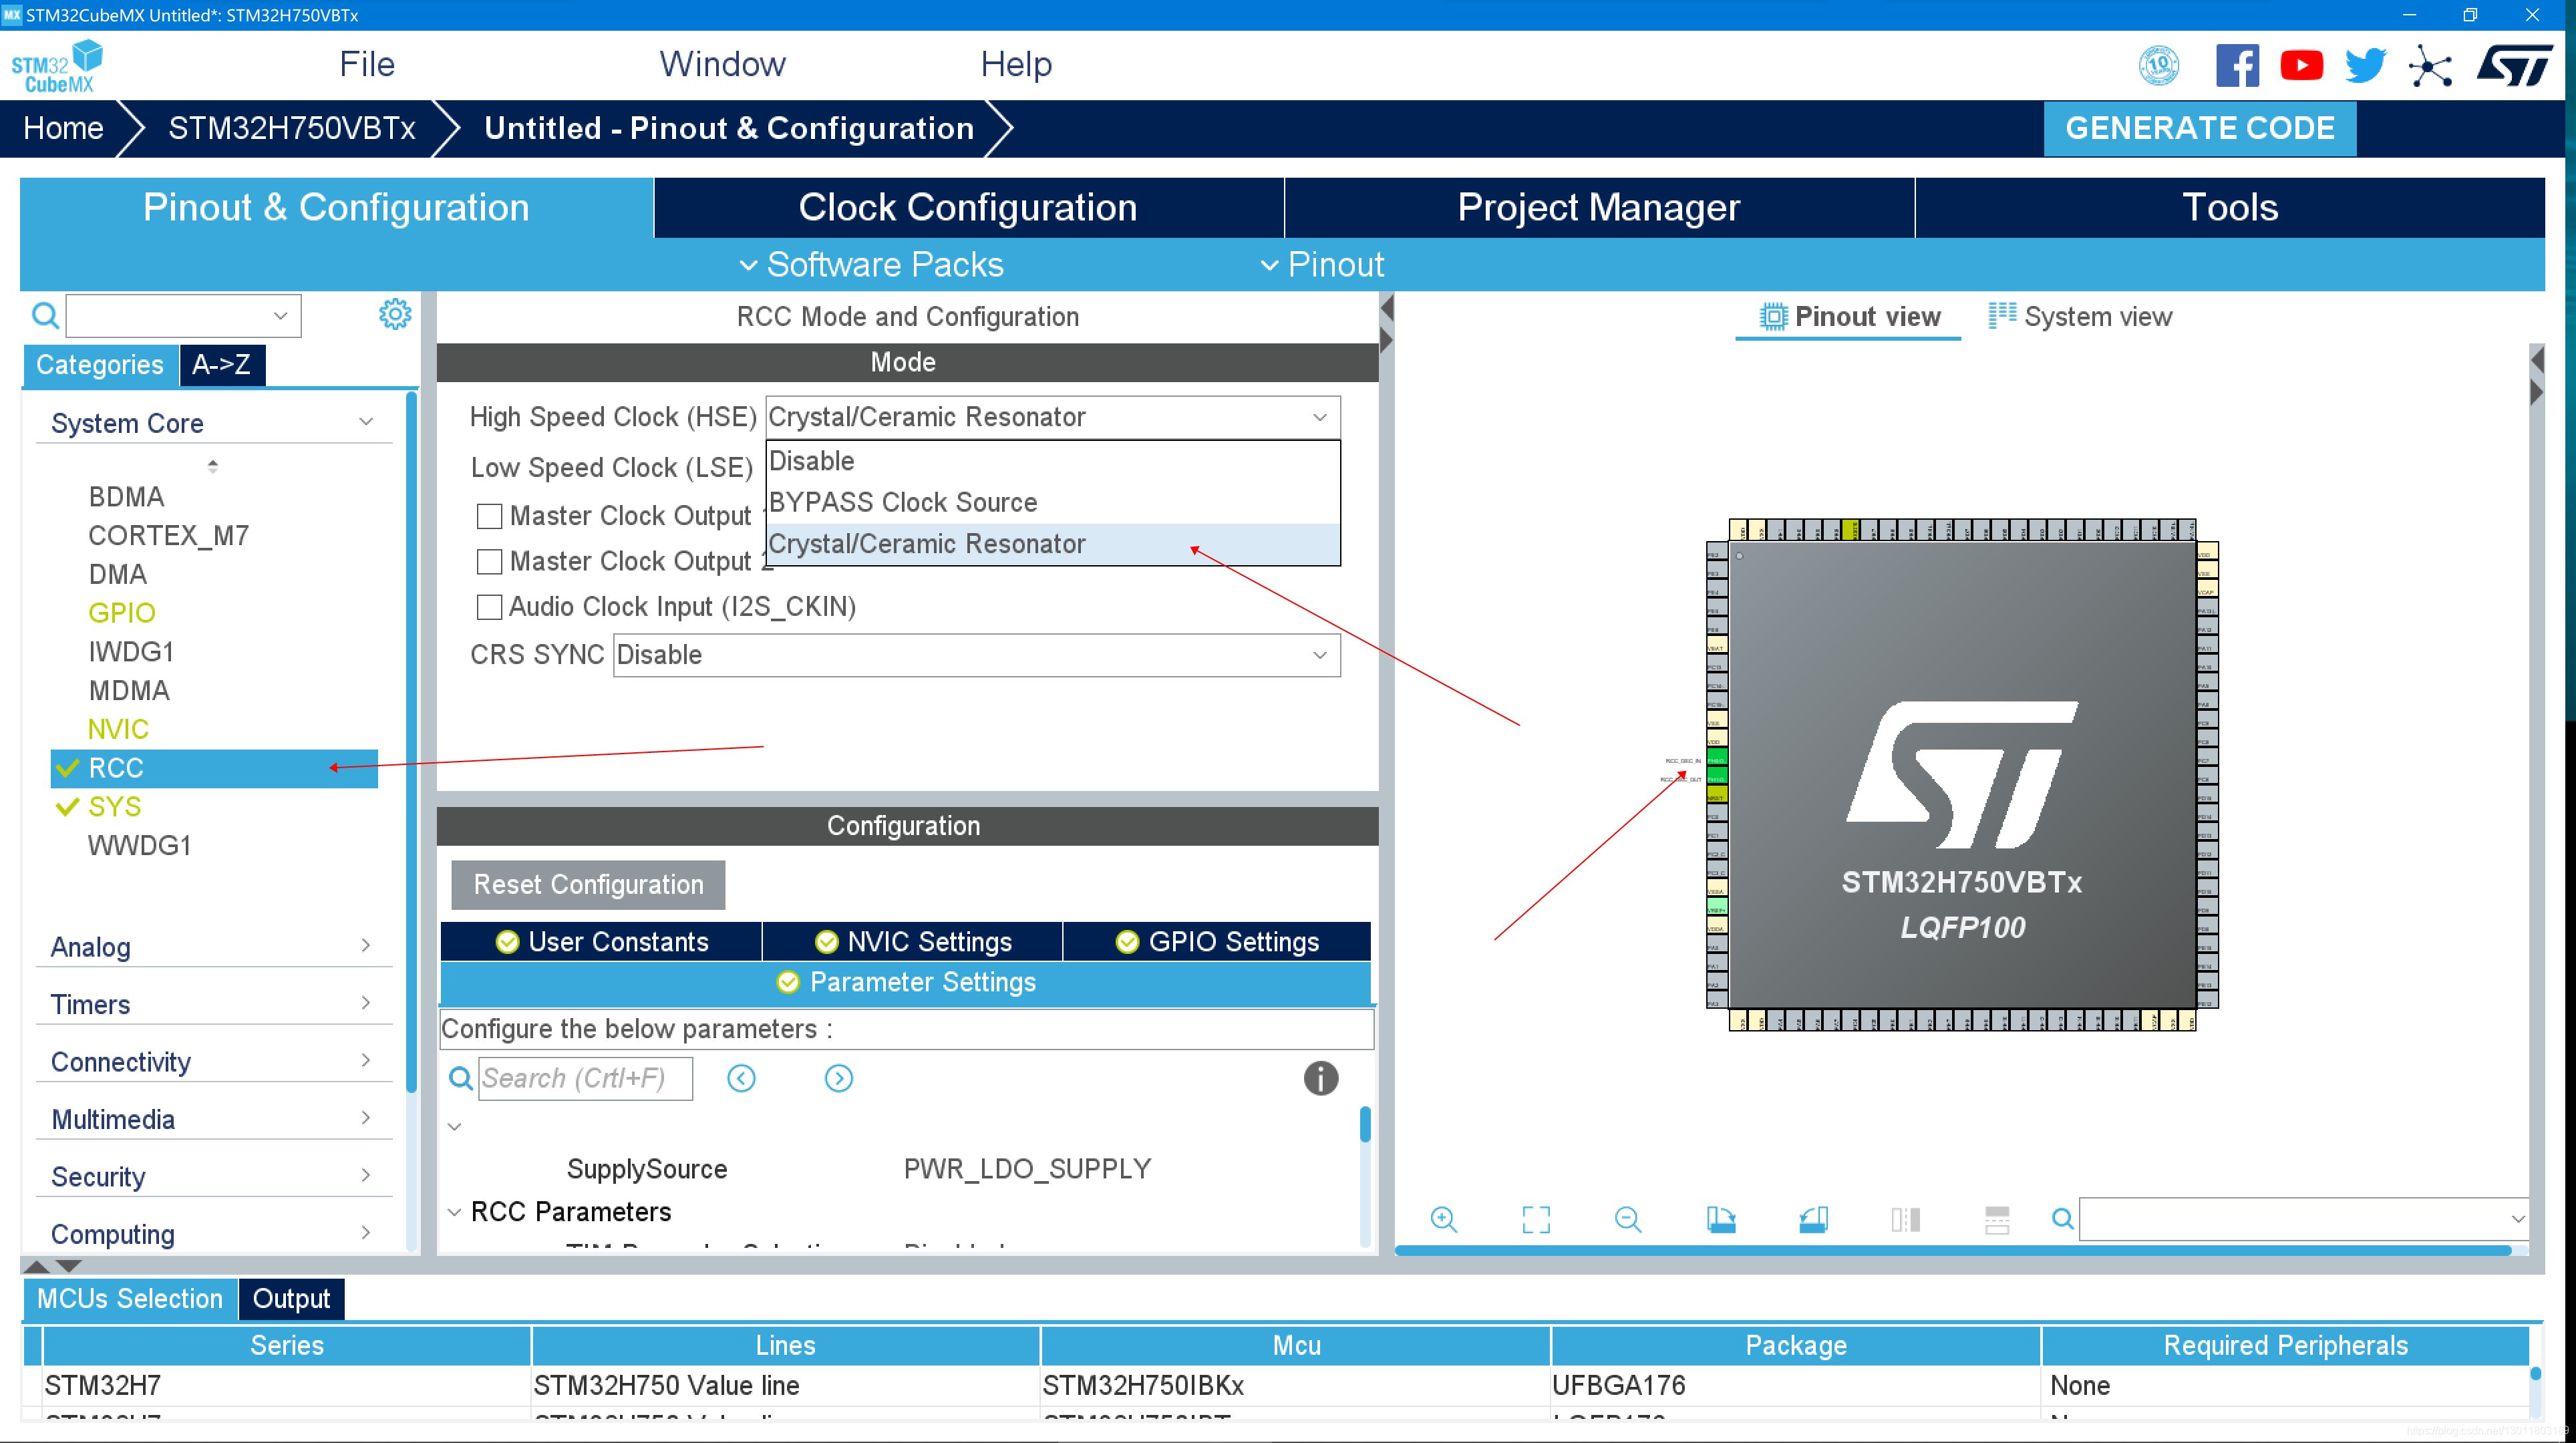Image resolution: width=2576 pixels, height=1443 pixels.
Task: Click the peripheral search magnifier icon
Action: coord(45,316)
